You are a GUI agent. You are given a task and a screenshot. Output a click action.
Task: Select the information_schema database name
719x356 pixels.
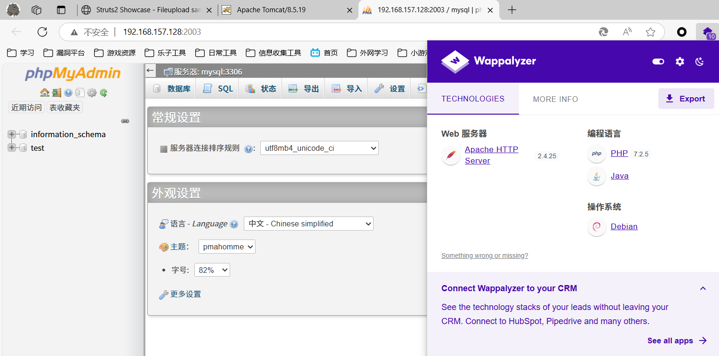[68, 134]
